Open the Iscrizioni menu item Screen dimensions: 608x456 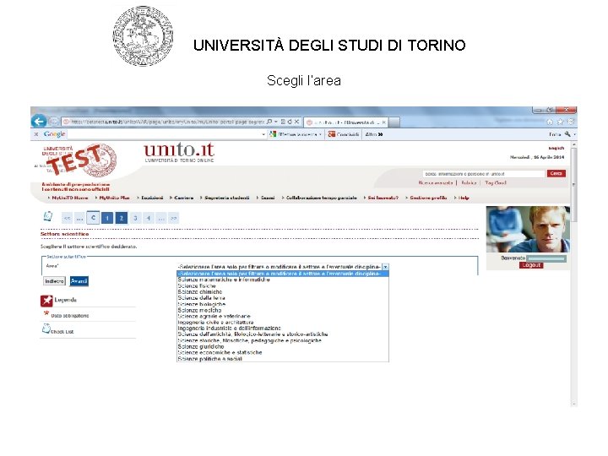coord(152,198)
